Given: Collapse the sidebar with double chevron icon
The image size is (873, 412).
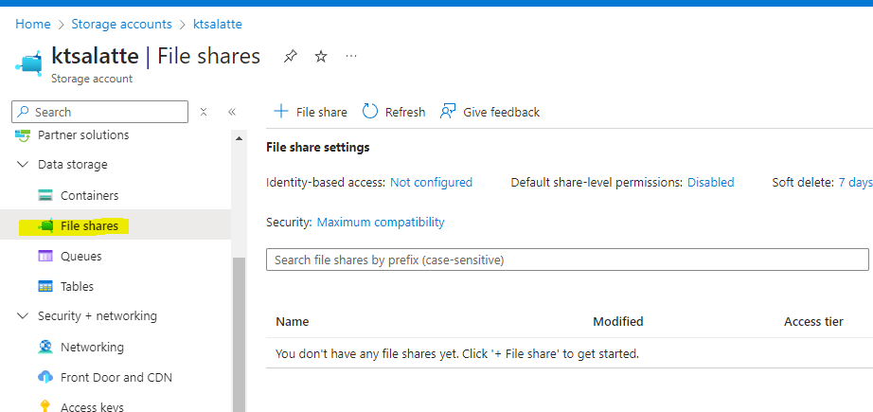Looking at the screenshot, I should 232,112.
